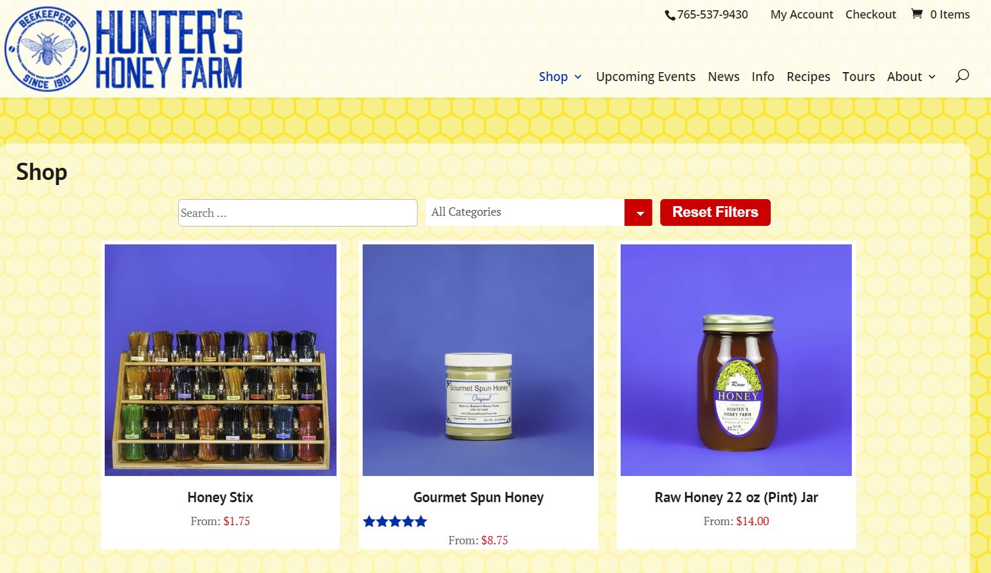Open the Honey Stix product image

tap(220, 360)
